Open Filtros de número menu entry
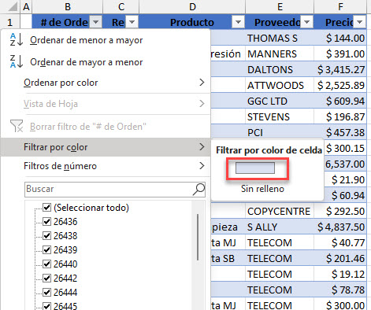This screenshot has height=310, width=371. click(106, 166)
